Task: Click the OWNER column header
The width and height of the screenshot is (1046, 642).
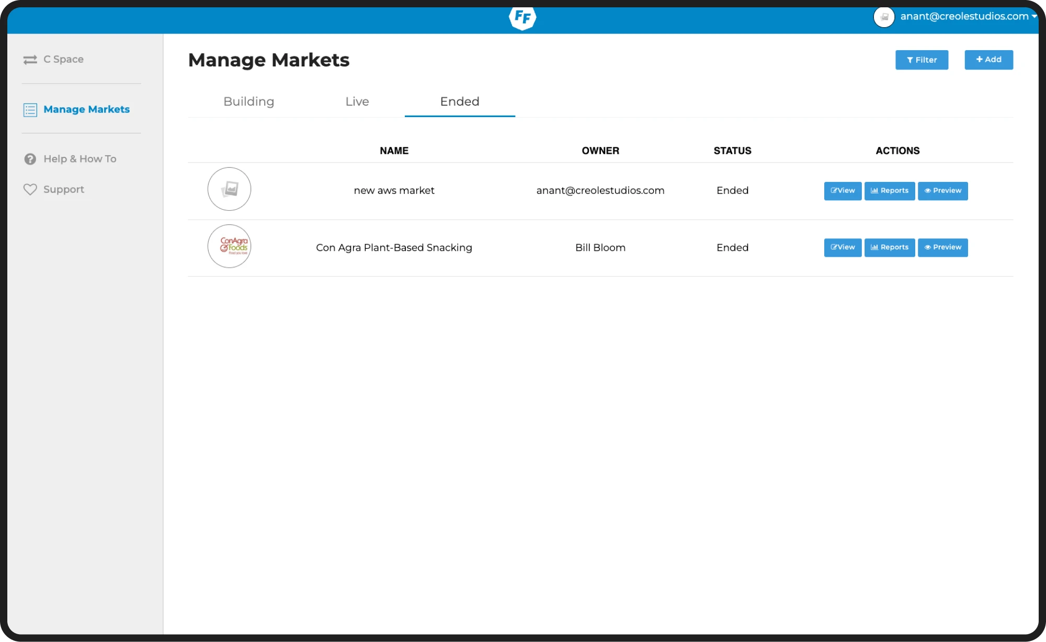Action: [x=600, y=151]
